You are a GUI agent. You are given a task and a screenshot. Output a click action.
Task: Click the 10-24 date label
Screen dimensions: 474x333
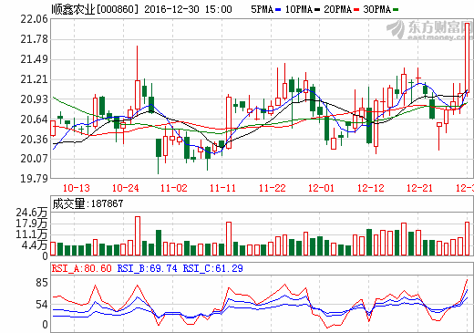coord(125,188)
